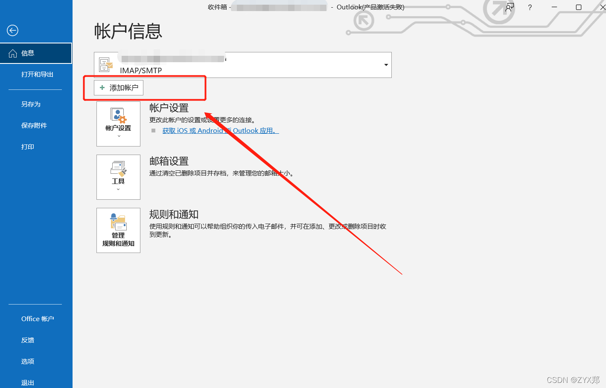Click the 帐户设置 heading text
This screenshot has height=388, width=606.
click(169, 108)
